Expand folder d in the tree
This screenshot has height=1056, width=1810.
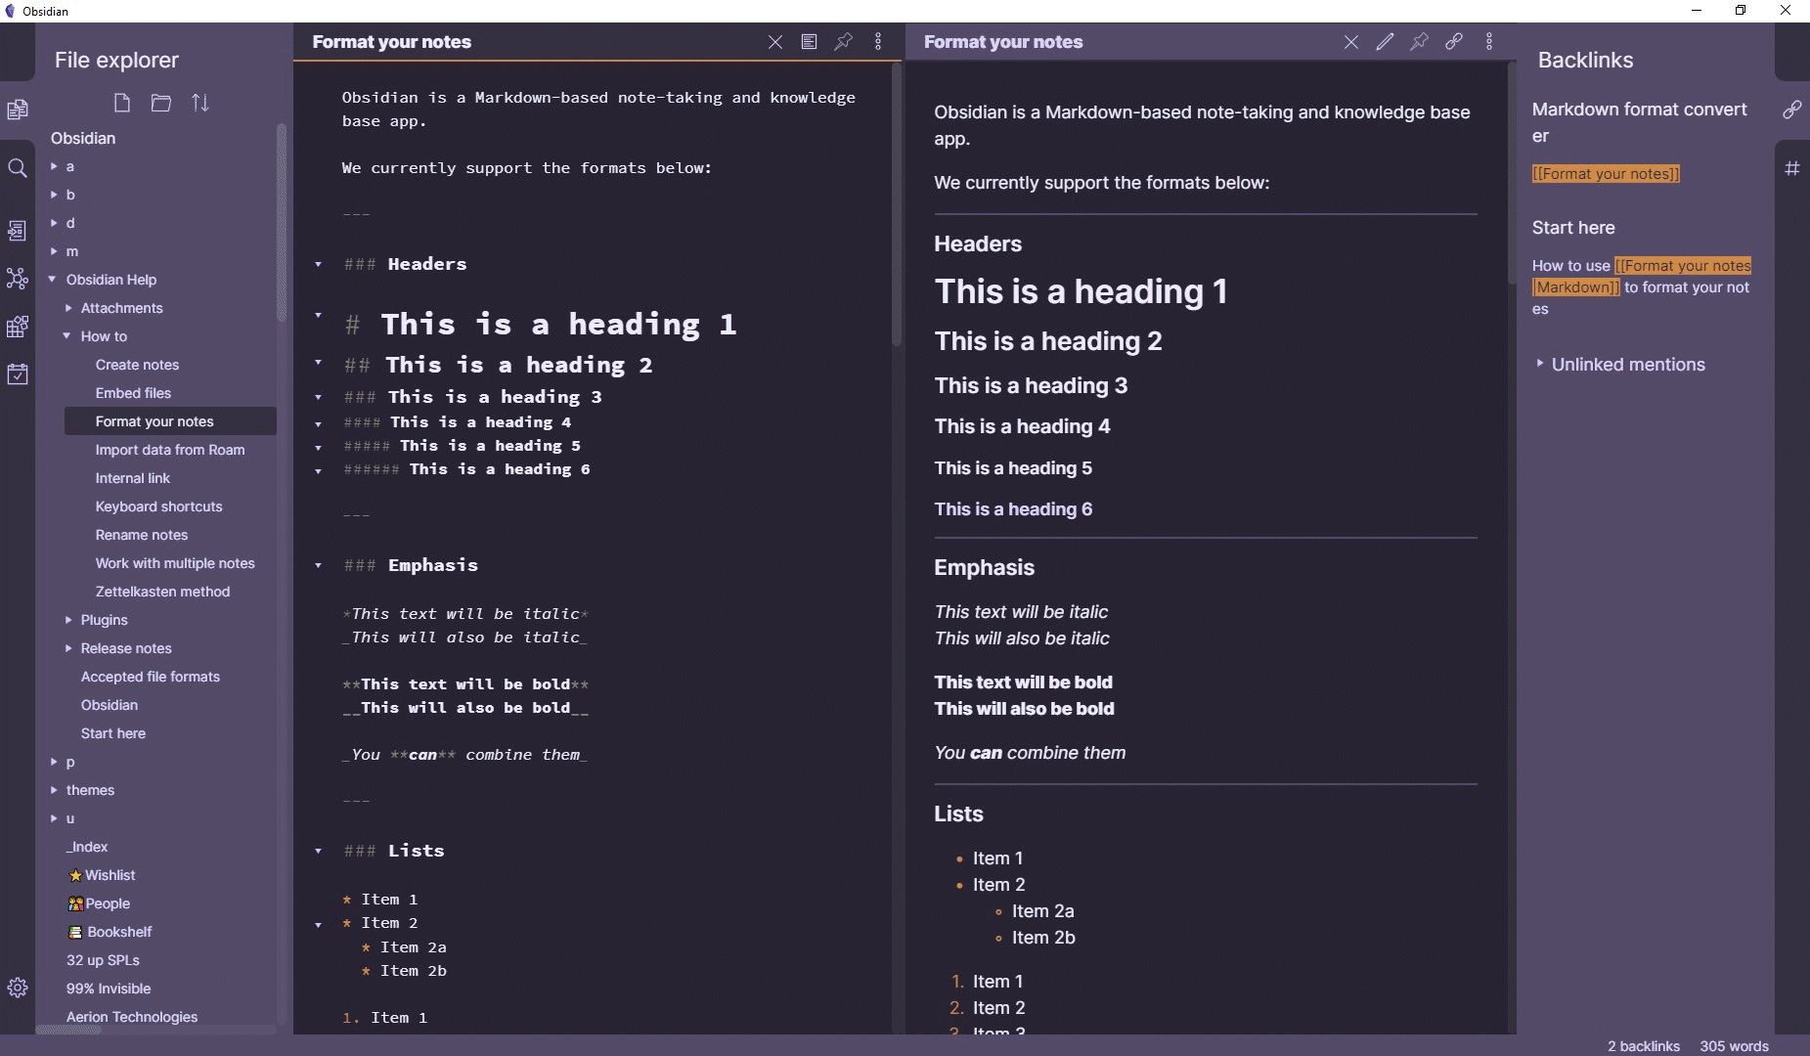pyautogui.click(x=54, y=223)
